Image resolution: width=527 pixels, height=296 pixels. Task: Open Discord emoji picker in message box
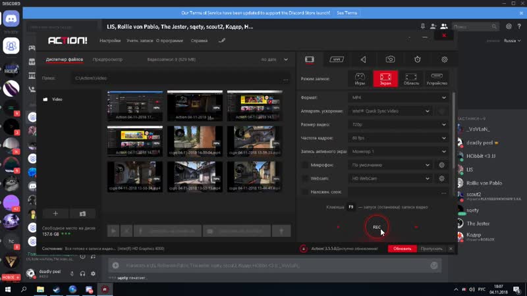click(x=434, y=266)
